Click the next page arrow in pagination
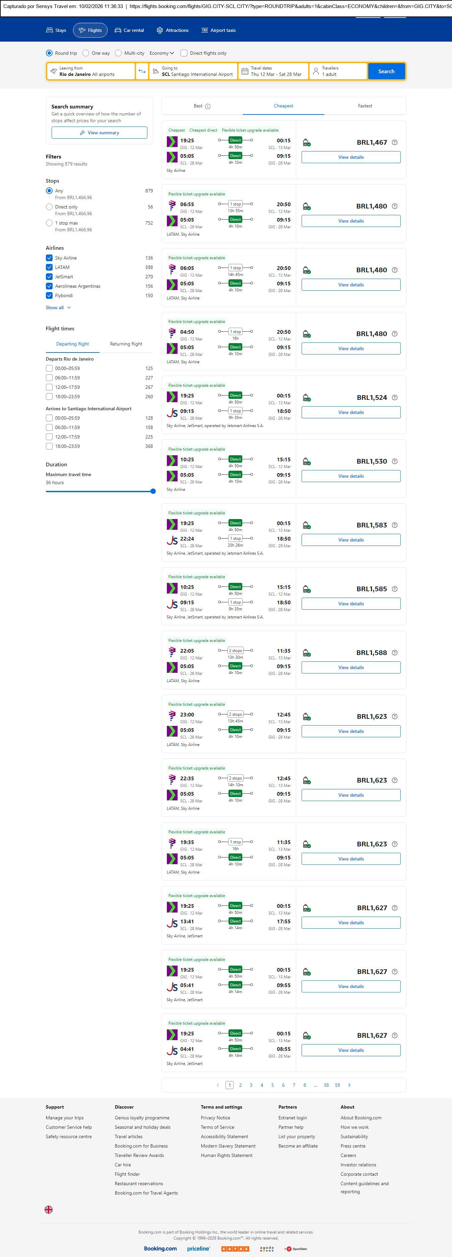This screenshot has height=1257, width=452. [349, 1085]
